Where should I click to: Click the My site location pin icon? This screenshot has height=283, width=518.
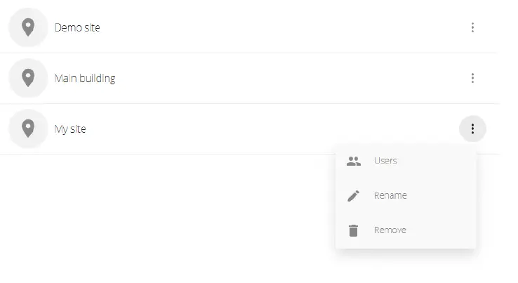tap(28, 129)
